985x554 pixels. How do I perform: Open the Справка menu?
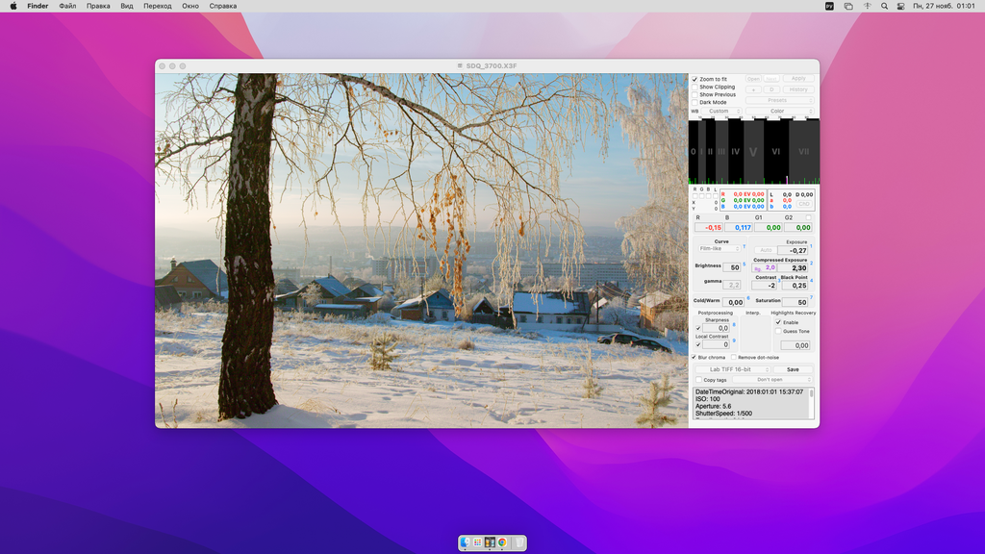pyautogui.click(x=222, y=6)
